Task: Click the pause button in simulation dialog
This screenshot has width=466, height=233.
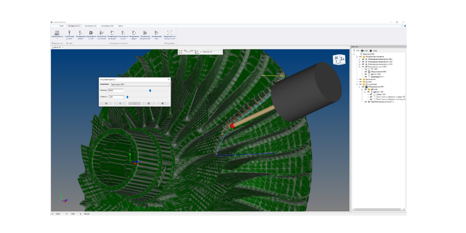Action: 134,103
